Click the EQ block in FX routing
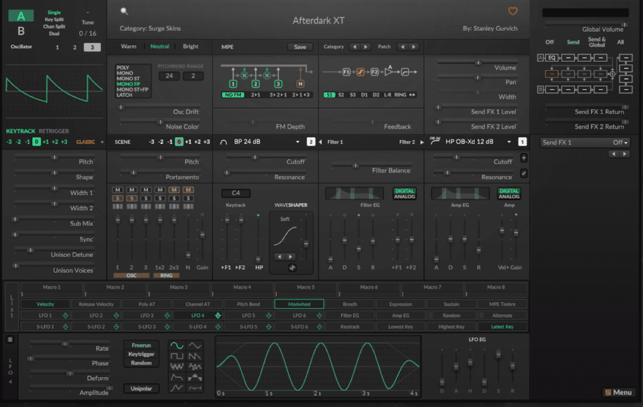This screenshot has height=407, width=643. (x=552, y=58)
